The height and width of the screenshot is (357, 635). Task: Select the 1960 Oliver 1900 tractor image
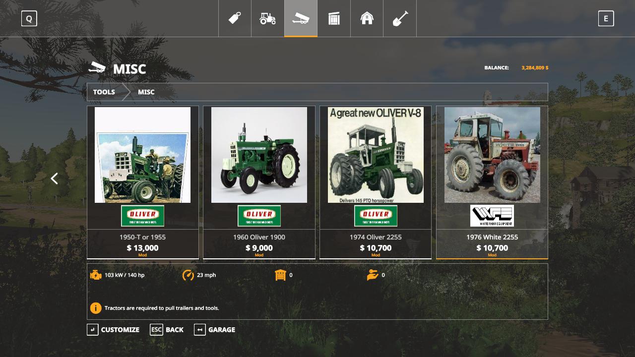click(x=259, y=155)
